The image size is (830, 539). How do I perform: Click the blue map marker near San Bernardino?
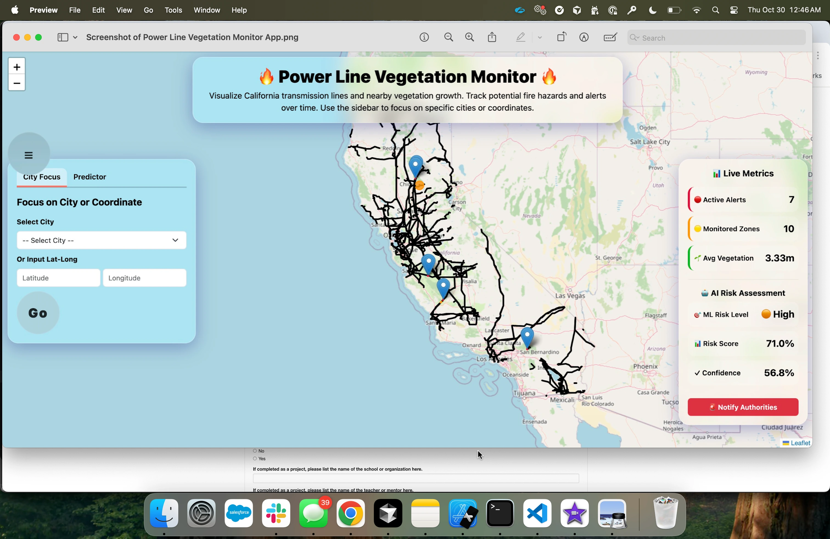pos(527,338)
